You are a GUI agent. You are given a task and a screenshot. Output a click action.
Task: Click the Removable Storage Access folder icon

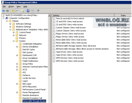20,101
